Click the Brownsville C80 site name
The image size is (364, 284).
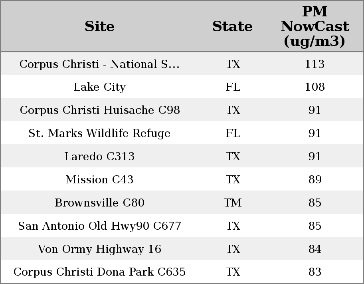[x=99, y=203]
